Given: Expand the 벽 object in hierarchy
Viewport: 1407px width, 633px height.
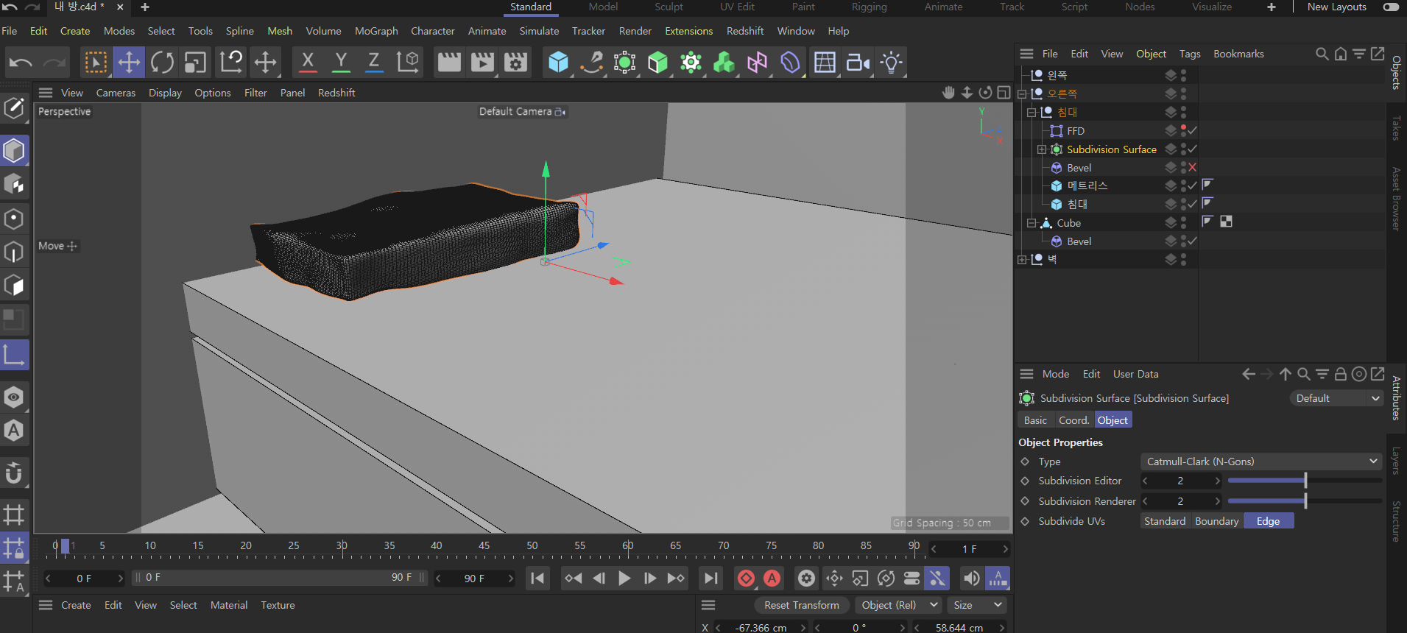Looking at the screenshot, I should click(1022, 260).
